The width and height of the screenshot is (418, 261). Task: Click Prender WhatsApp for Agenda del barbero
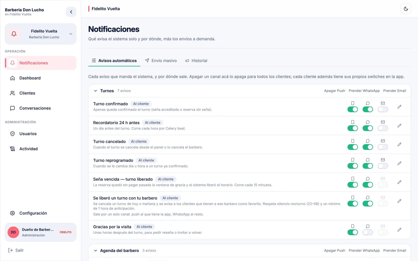[364, 251]
